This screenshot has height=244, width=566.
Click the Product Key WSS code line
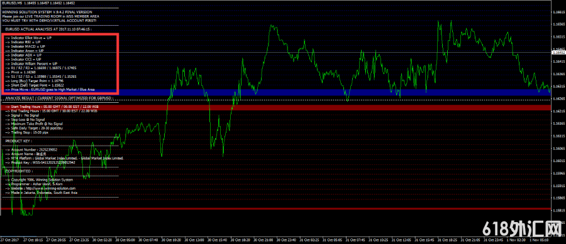point(40,162)
